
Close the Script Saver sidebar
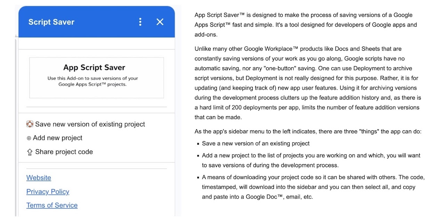click(x=160, y=22)
